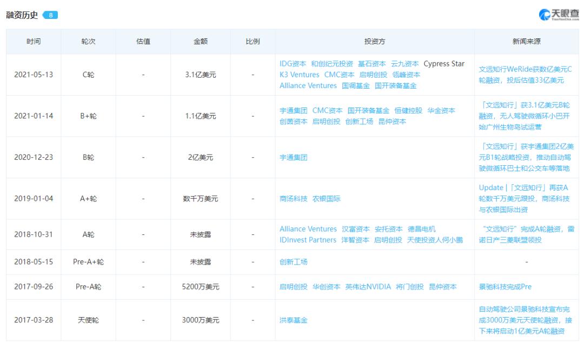Select date cell 2018-10-31
Screen dimensions: 584x343
tap(34, 234)
